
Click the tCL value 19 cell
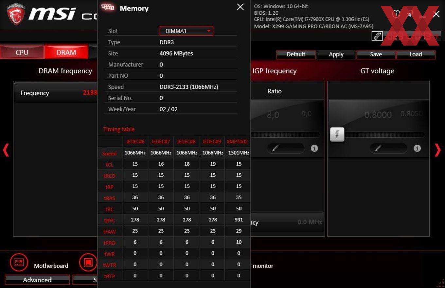point(213,164)
